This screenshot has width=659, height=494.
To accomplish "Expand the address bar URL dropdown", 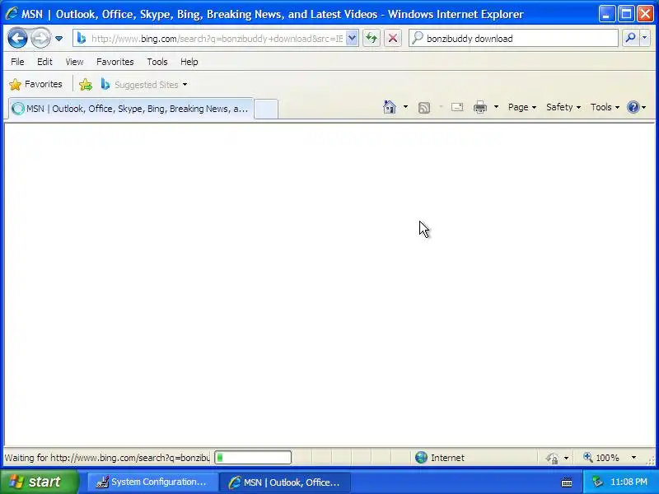I will [353, 39].
